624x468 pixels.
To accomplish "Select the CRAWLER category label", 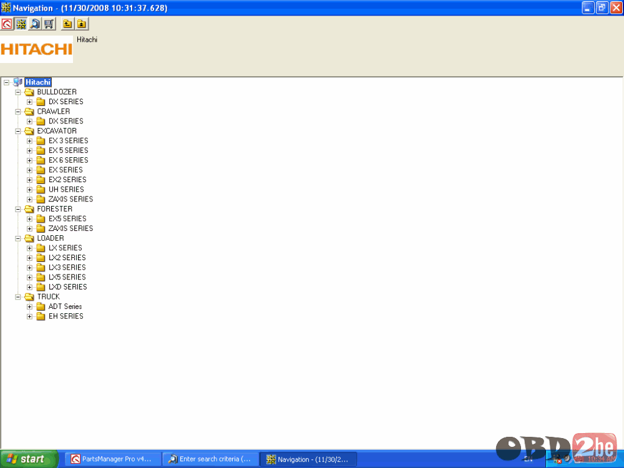I will tap(53, 112).
